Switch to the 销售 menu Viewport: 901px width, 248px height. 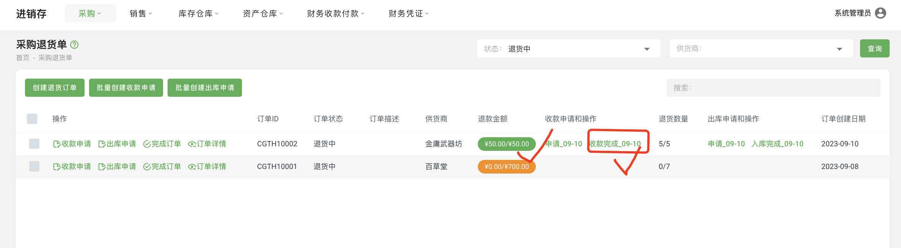140,13
